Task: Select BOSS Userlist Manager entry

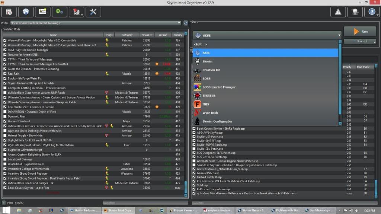Action: coord(266,87)
